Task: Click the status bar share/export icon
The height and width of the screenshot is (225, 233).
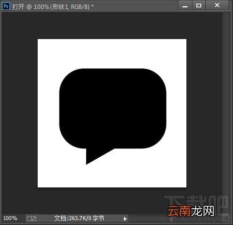Action: [x=31, y=219]
